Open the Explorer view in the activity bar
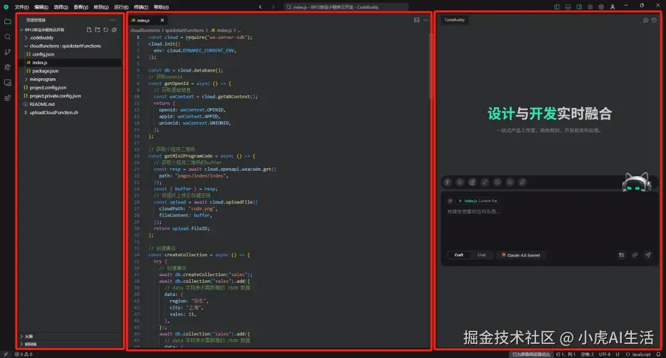 [x=7, y=22]
